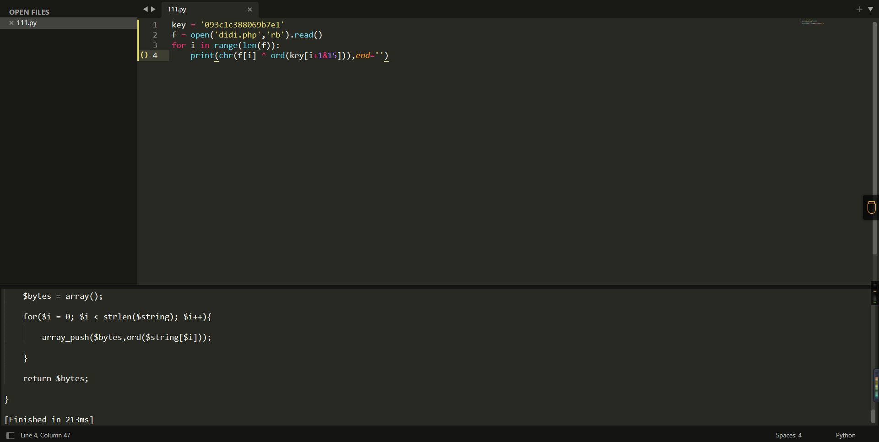Screen dimensions: 879x442
Task: Add a new tab with the plus icon
Action: pyautogui.click(x=859, y=9)
